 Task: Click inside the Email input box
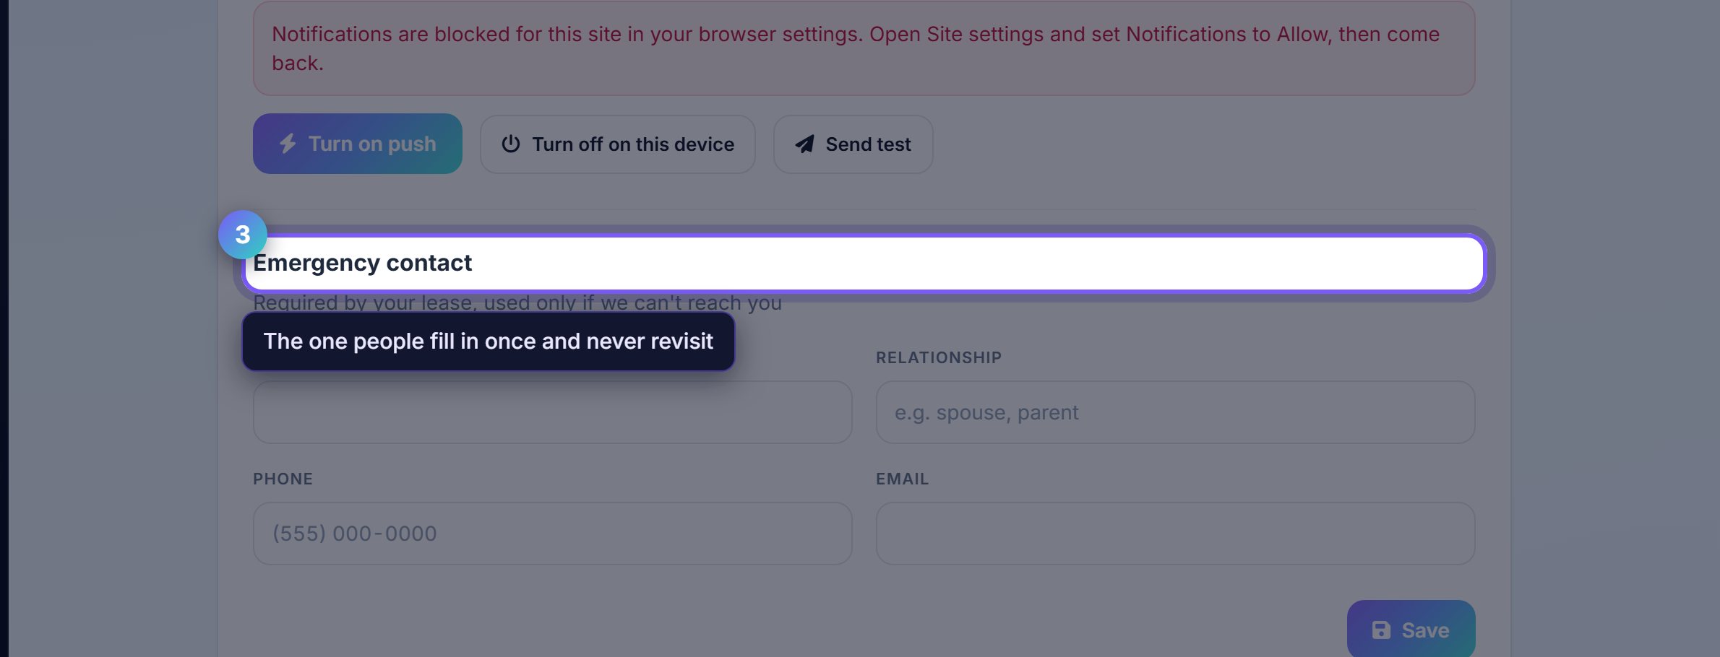pos(1175,534)
